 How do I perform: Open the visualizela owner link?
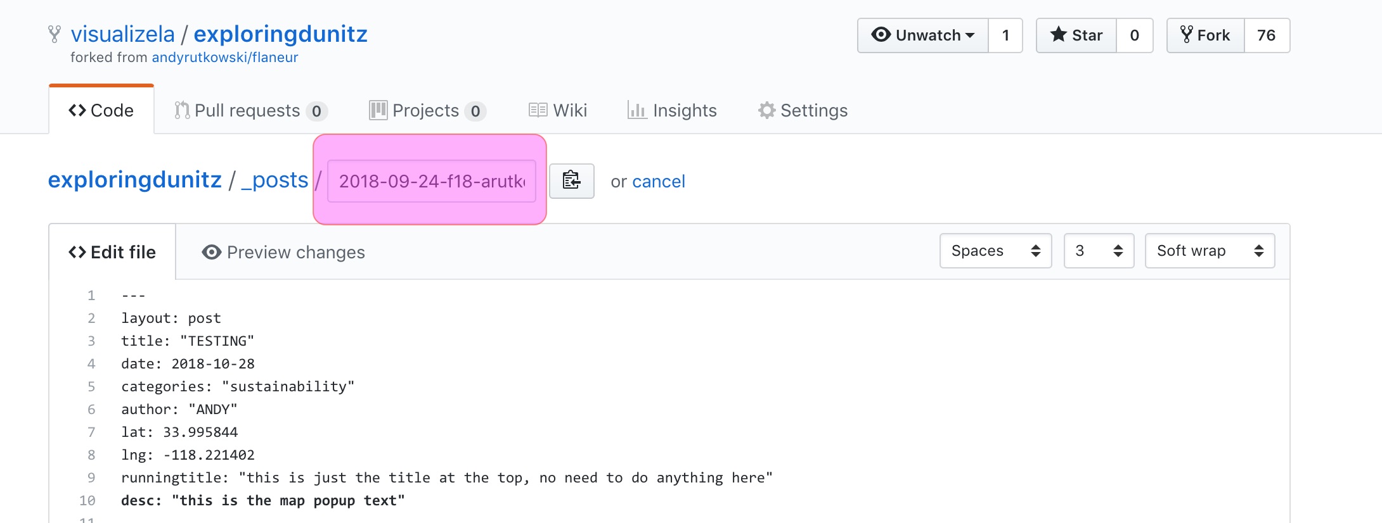pyautogui.click(x=123, y=34)
